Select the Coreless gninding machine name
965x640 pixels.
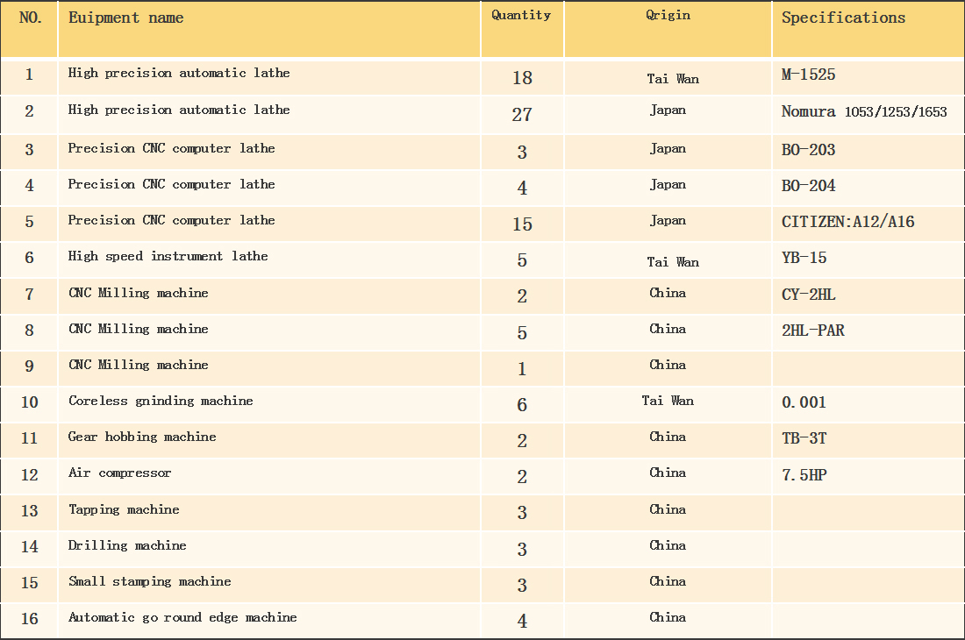pyautogui.click(x=161, y=401)
